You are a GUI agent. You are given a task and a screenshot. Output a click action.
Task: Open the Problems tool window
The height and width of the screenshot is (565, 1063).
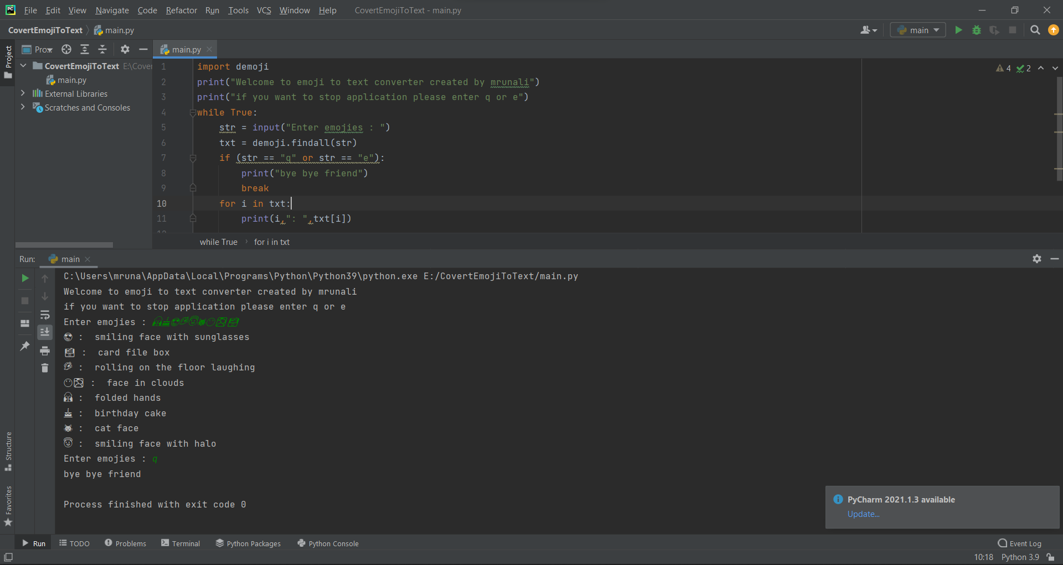click(x=125, y=543)
